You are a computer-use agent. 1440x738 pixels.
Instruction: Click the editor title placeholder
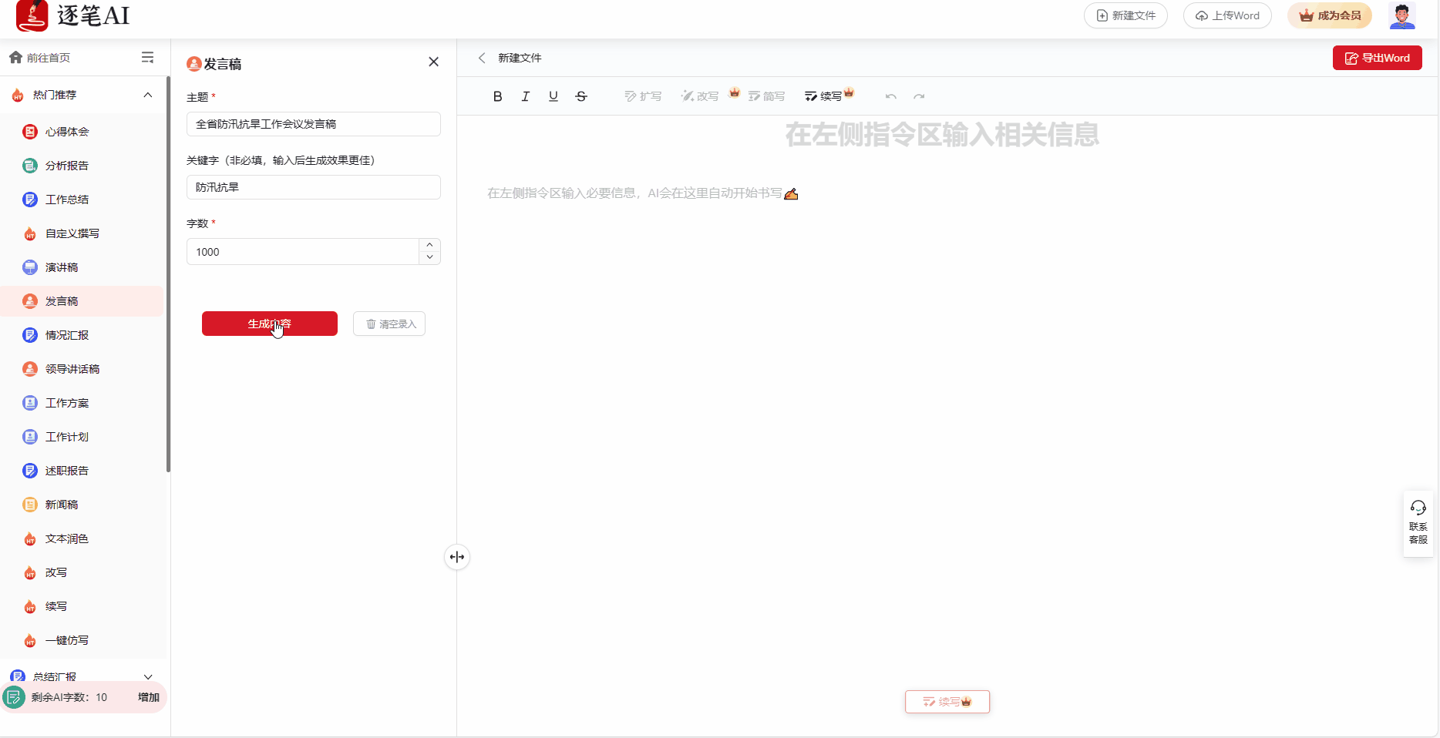(x=942, y=135)
